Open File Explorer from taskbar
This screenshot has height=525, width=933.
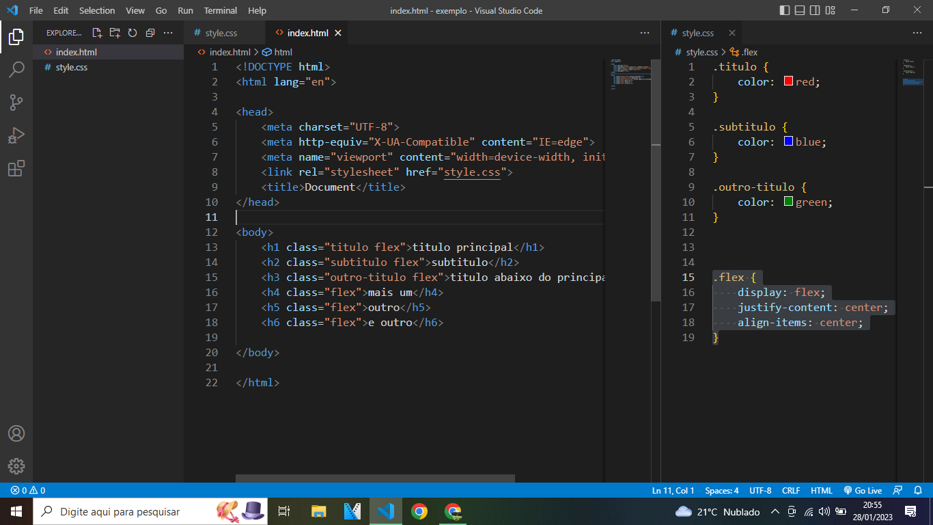click(319, 511)
